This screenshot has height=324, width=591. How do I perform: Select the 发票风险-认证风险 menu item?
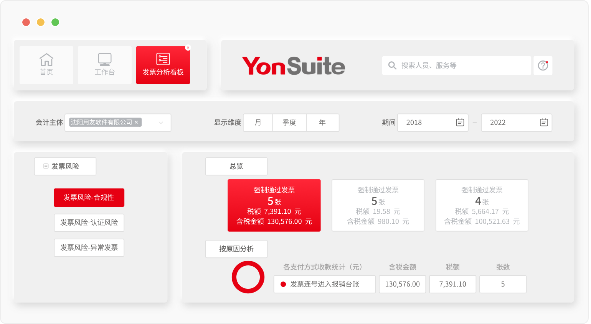(x=89, y=223)
